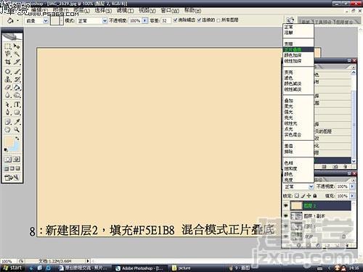Select the Type (T) tool
Viewport: 363px width, 272px height.
point(17,104)
